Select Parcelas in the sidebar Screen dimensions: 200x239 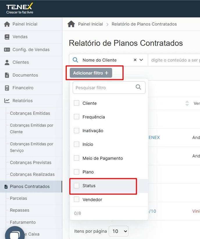(18, 198)
